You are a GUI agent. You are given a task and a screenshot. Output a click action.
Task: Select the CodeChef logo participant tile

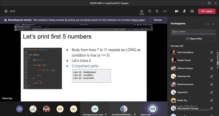(x=33, y=109)
